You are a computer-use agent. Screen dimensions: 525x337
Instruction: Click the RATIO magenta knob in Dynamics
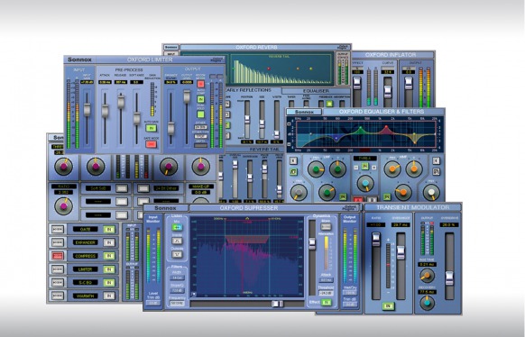coord(64,206)
